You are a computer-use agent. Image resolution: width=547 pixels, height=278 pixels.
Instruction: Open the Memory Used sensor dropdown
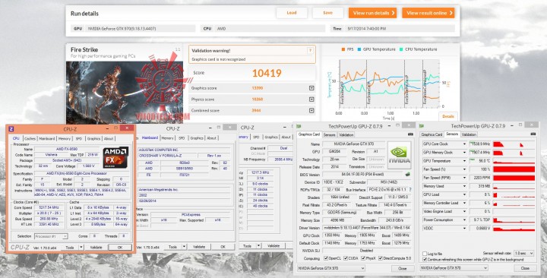click(464, 186)
